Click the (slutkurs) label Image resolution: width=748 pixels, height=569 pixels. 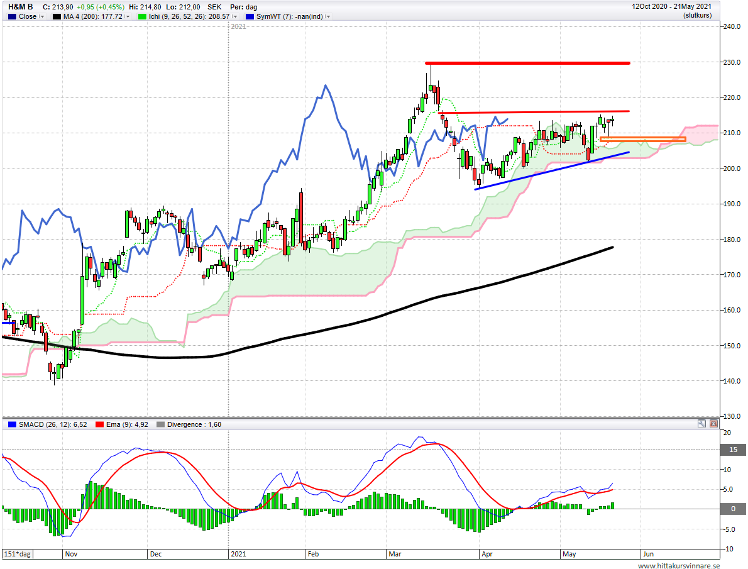(697, 15)
